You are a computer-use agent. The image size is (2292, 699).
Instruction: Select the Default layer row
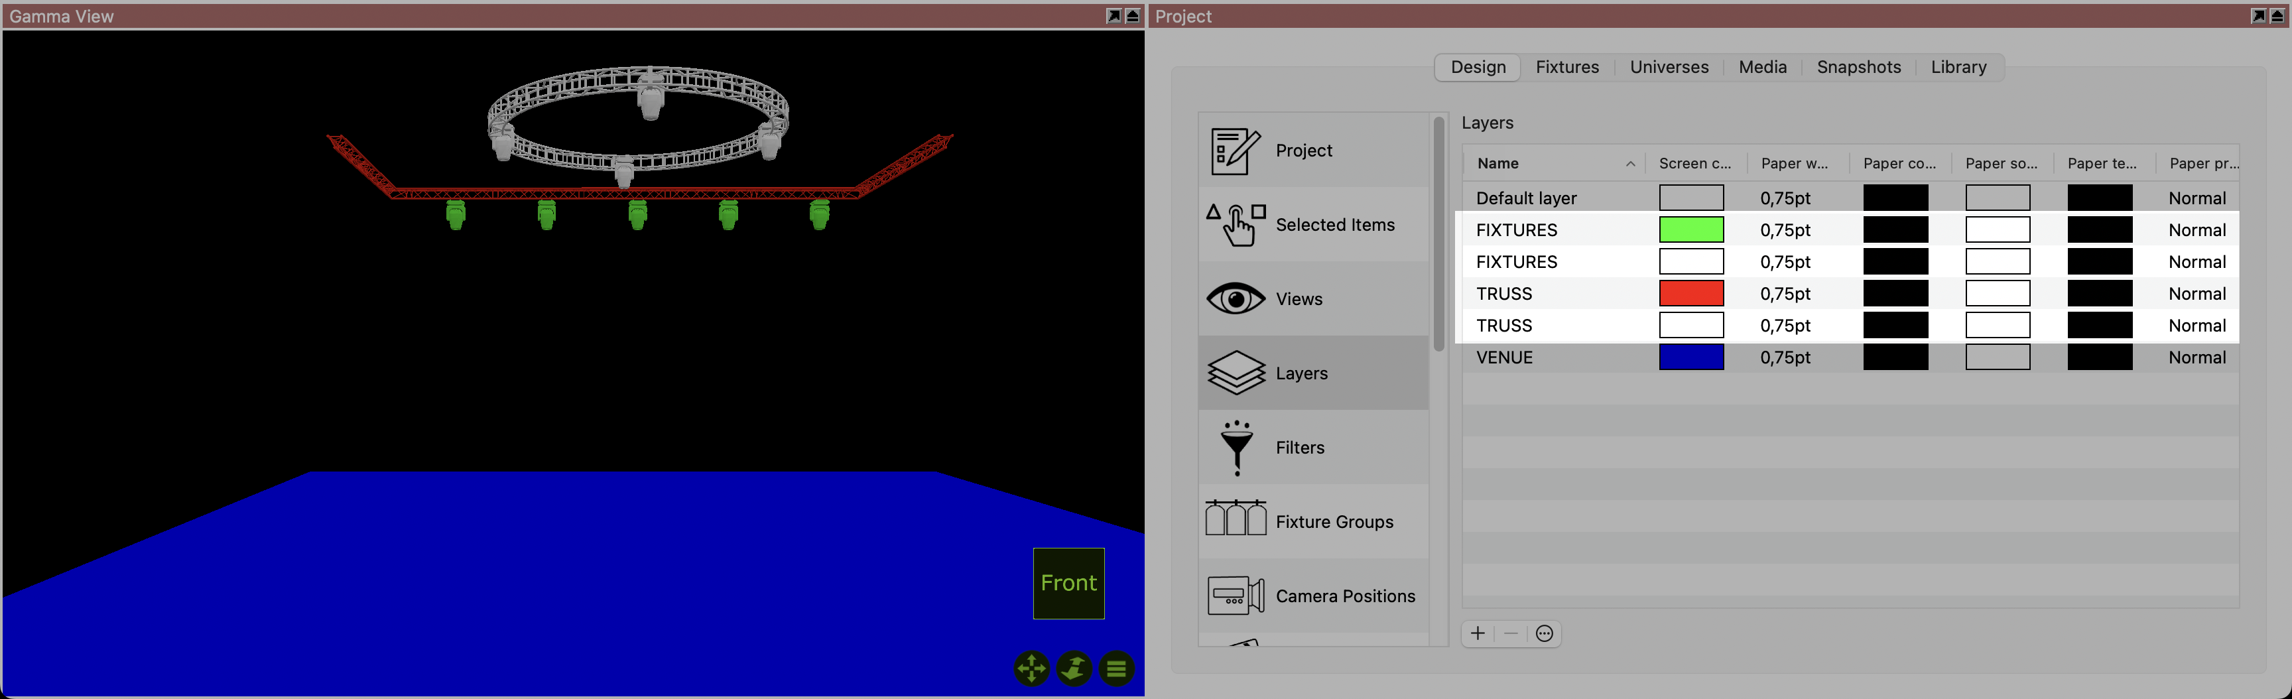[x=1526, y=198]
